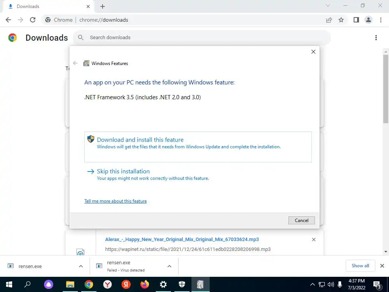Reload the downloads page
Screen dimensions: 389x292
[33, 20]
